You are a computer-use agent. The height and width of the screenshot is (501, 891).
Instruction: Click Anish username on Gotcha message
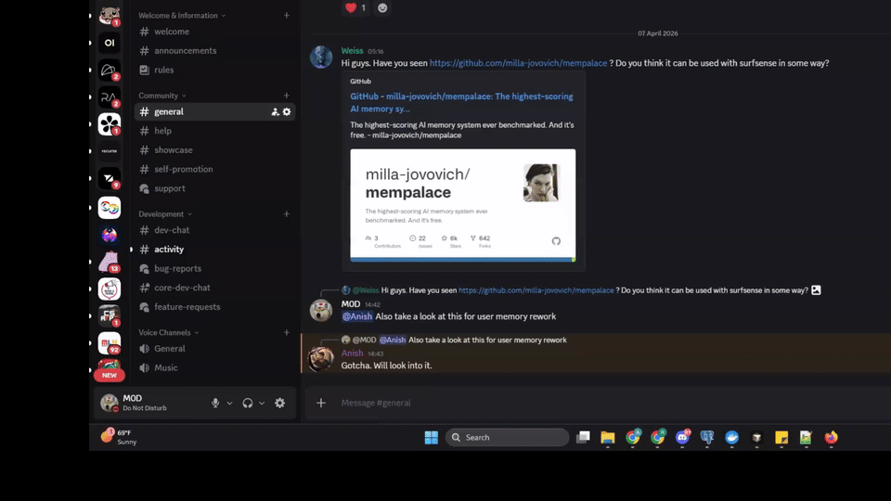tap(352, 353)
